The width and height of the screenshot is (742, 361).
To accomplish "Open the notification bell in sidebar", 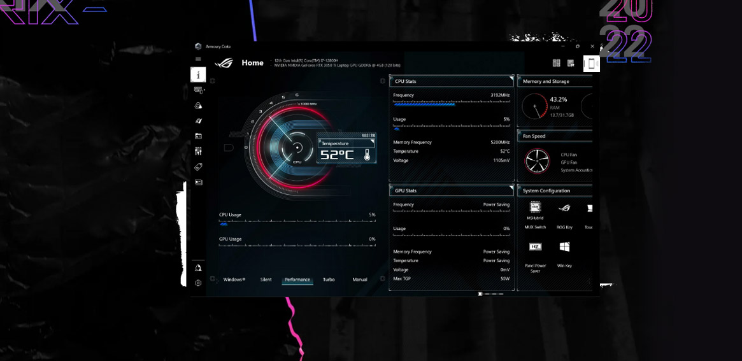I will click(x=198, y=268).
